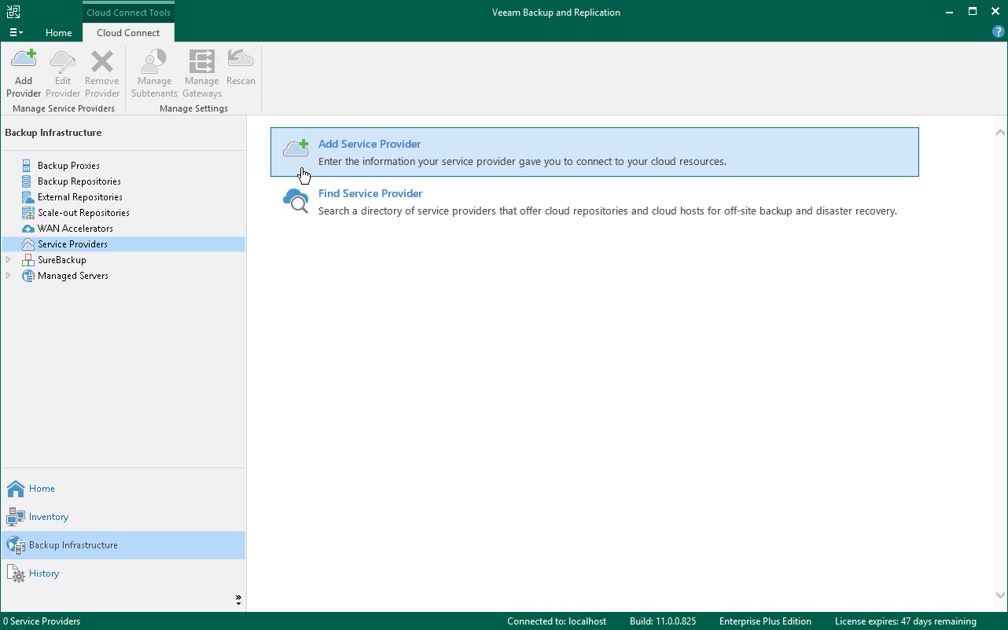The width and height of the screenshot is (1008, 630).
Task: Click 'Enterprise Plus Edition' in status bar
Action: point(765,621)
